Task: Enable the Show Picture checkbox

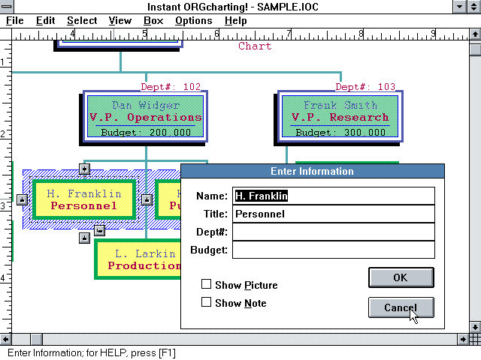Action: pos(206,284)
